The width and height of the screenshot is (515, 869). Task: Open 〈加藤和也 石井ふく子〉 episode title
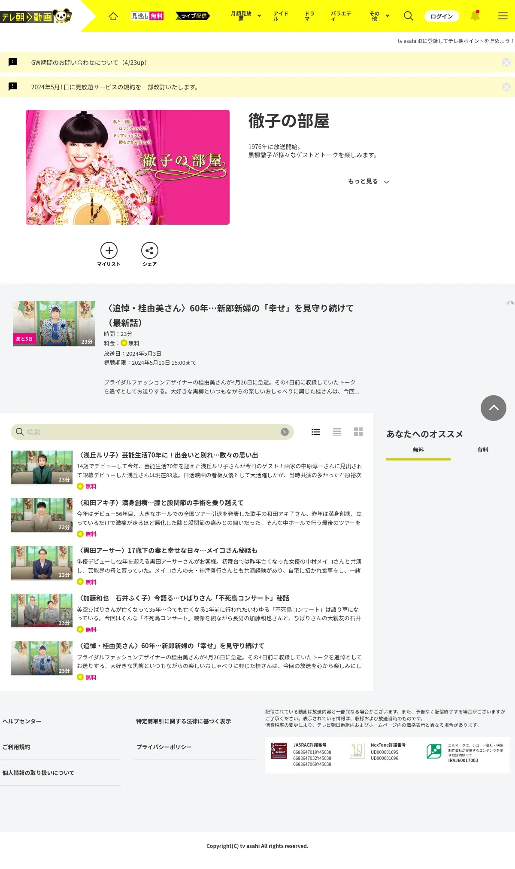[x=183, y=598]
